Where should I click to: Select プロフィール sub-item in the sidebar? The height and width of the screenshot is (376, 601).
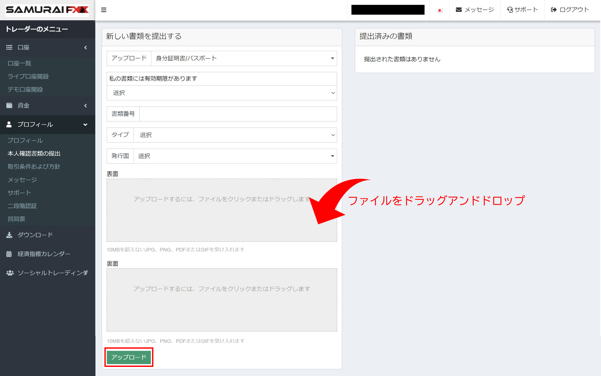point(25,140)
